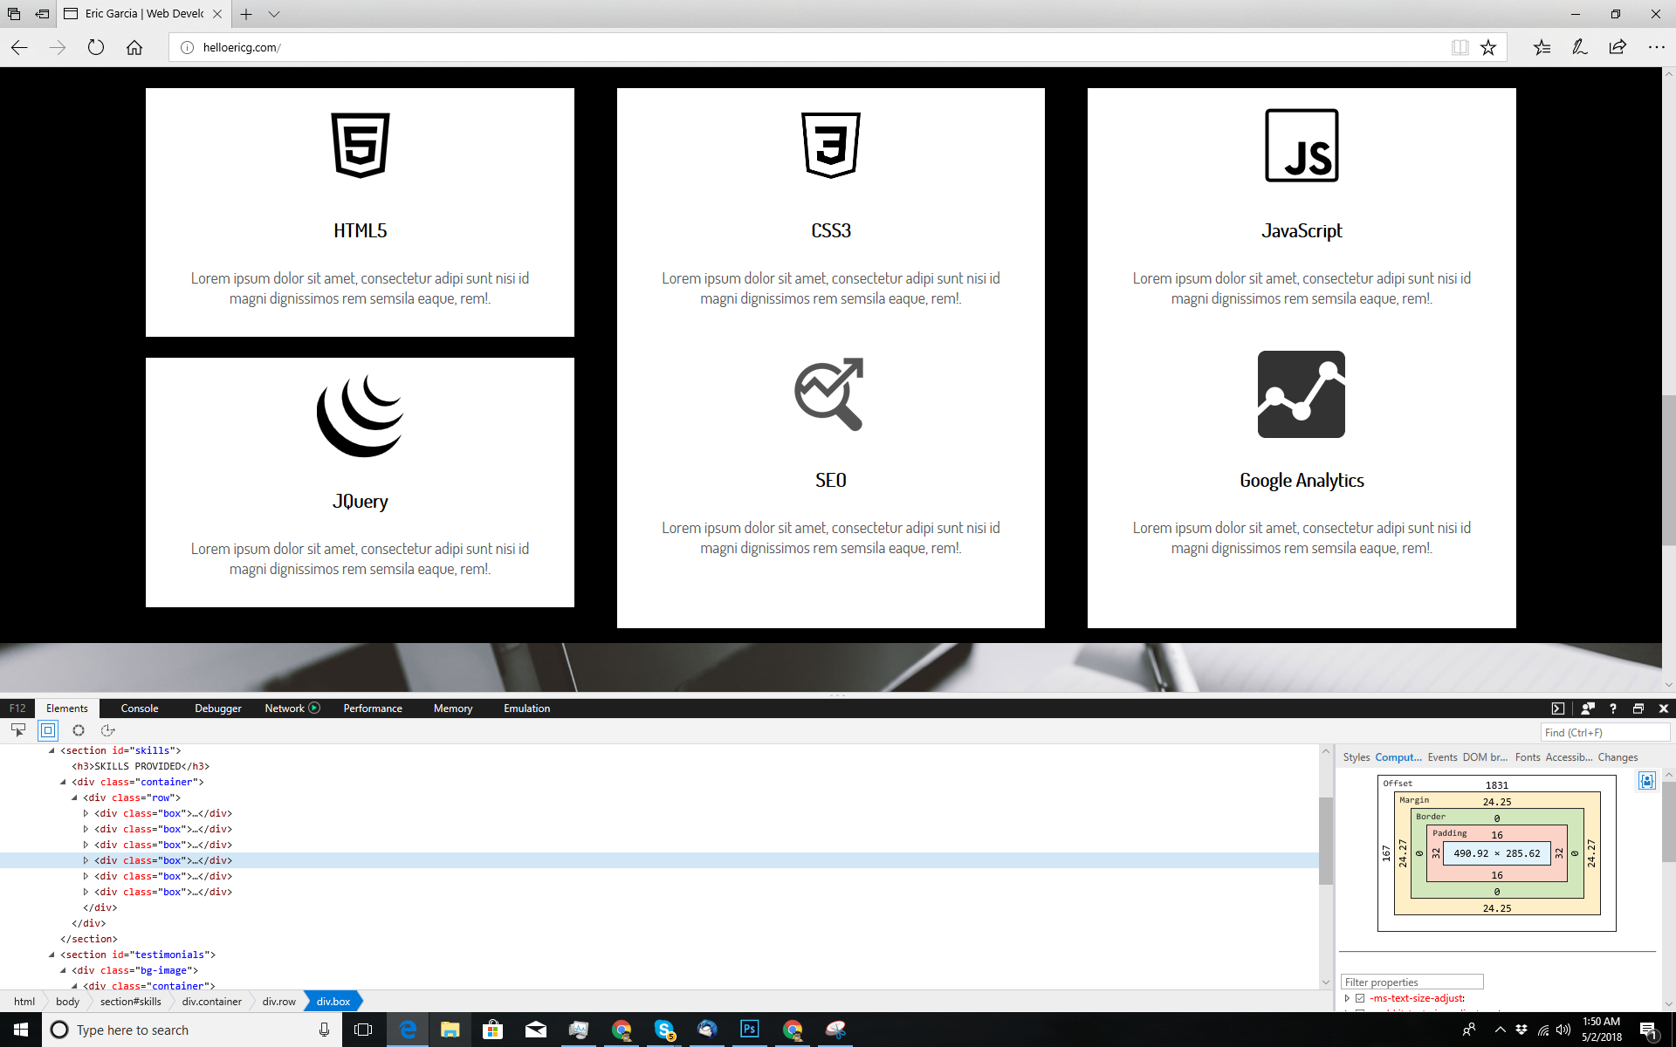Collapse the div class bg-image node

click(x=63, y=970)
